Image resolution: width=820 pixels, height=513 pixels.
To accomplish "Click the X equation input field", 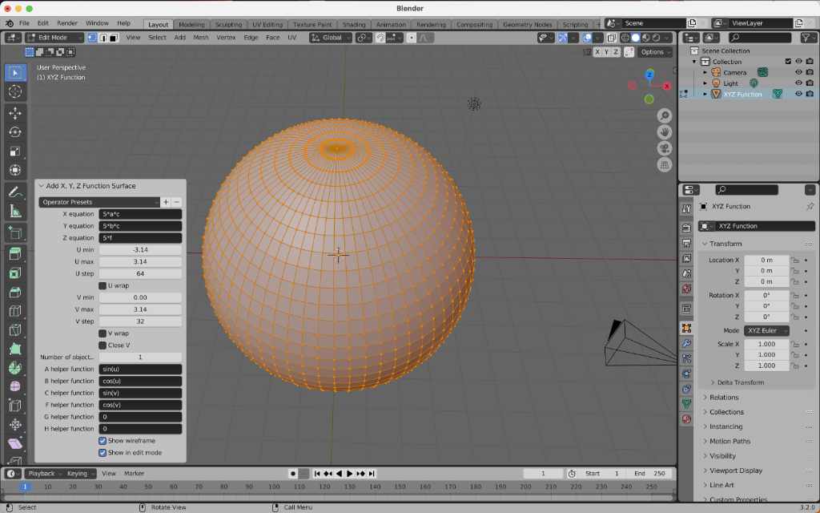I will [x=140, y=214].
